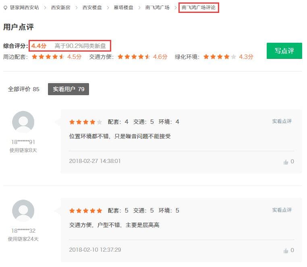Viewport: 307px width, 267px height.
Task: Click 链家网西安站 breadcrumb link
Action: (x=24, y=8)
